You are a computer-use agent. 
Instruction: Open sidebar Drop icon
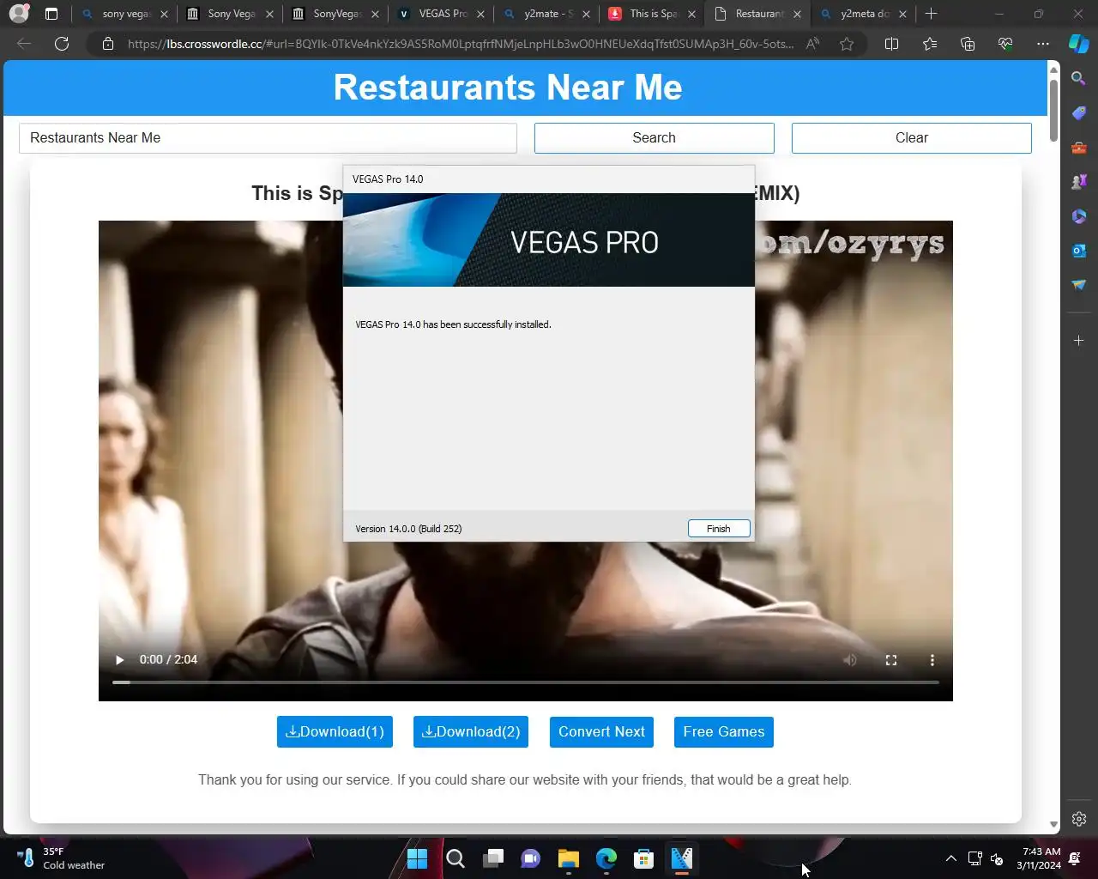[1079, 284]
